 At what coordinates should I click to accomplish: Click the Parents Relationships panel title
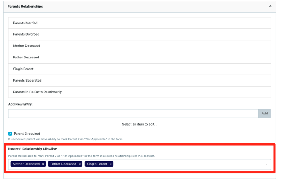25,7
